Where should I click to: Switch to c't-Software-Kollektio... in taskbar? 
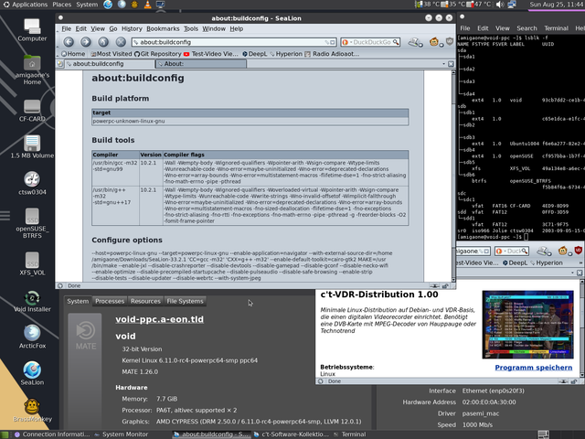[x=291, y=434]
